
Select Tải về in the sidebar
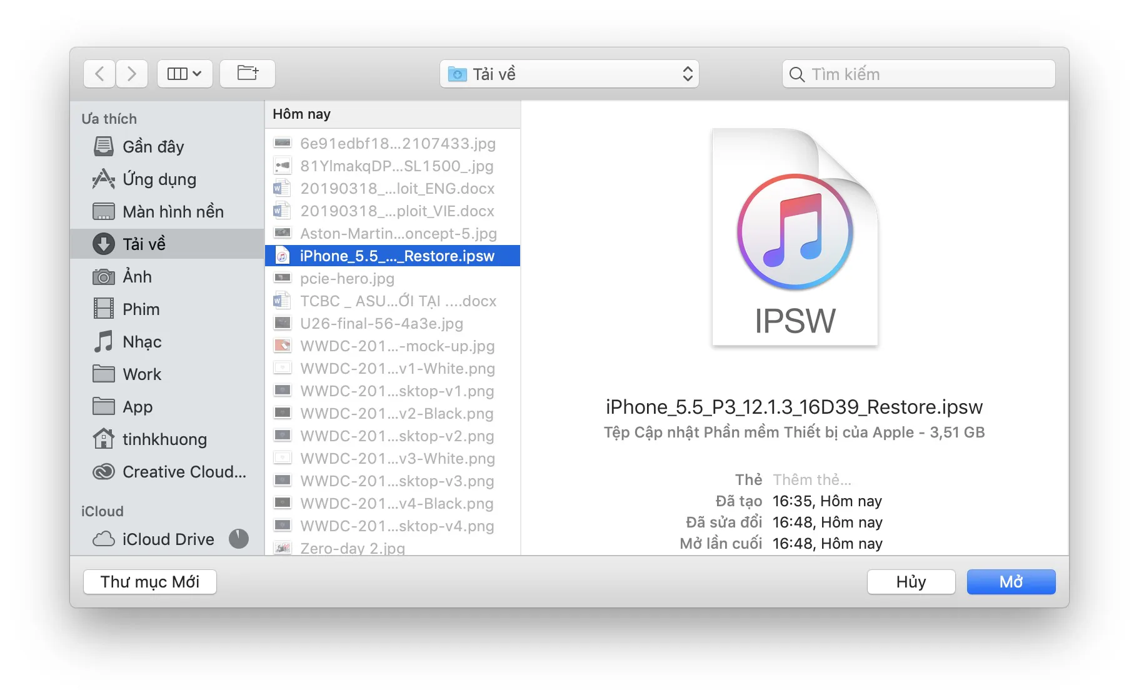pos(167,244)
